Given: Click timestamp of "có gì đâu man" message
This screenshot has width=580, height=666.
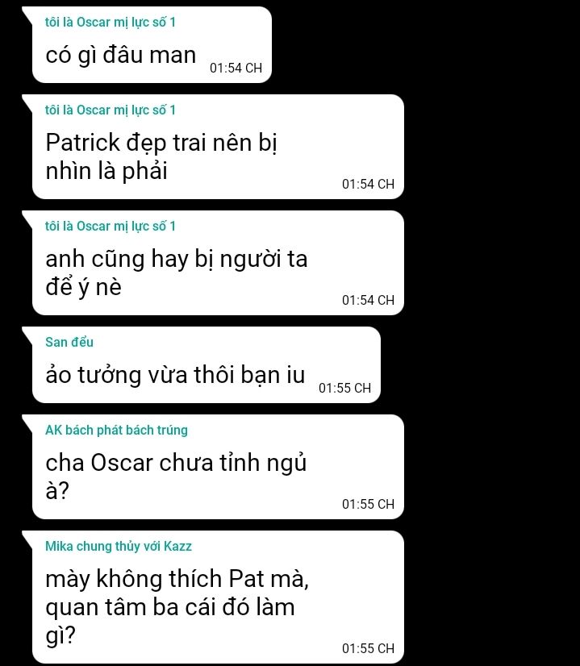Looking at the screenshot, I should tap(236, 68).
